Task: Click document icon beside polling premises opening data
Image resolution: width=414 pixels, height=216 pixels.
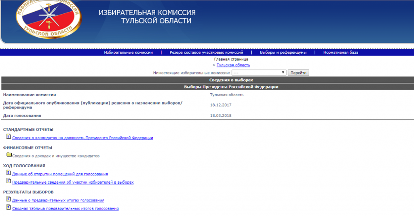Action: 9,173
